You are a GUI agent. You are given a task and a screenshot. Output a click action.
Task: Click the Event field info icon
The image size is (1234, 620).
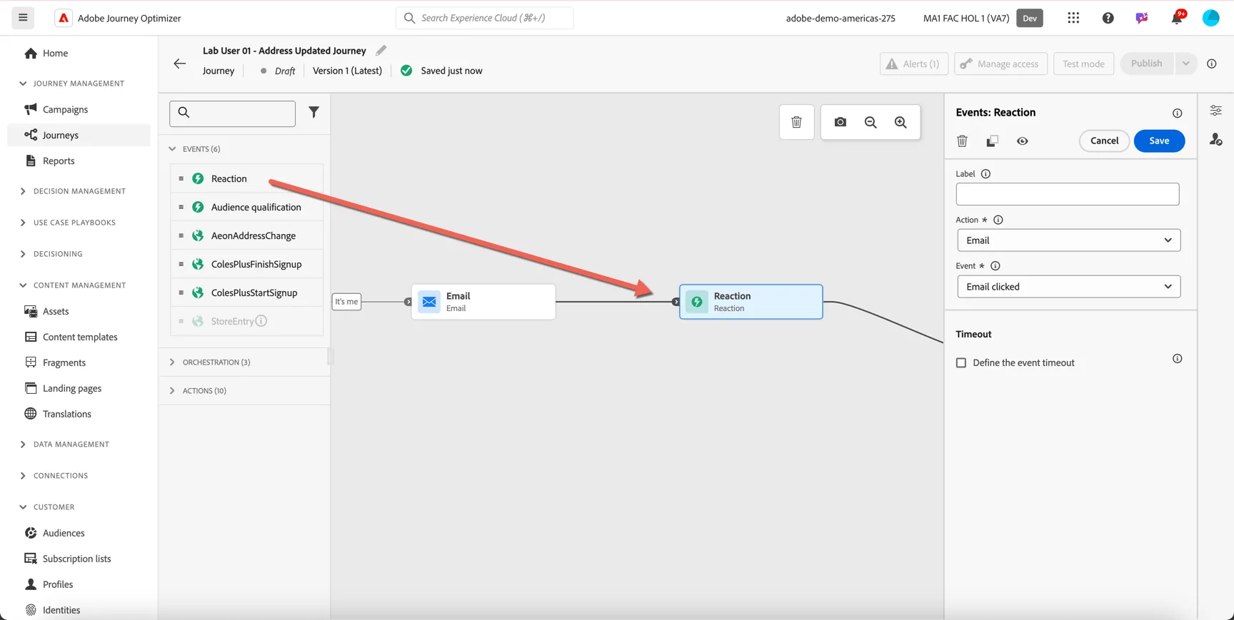(995, 265)
